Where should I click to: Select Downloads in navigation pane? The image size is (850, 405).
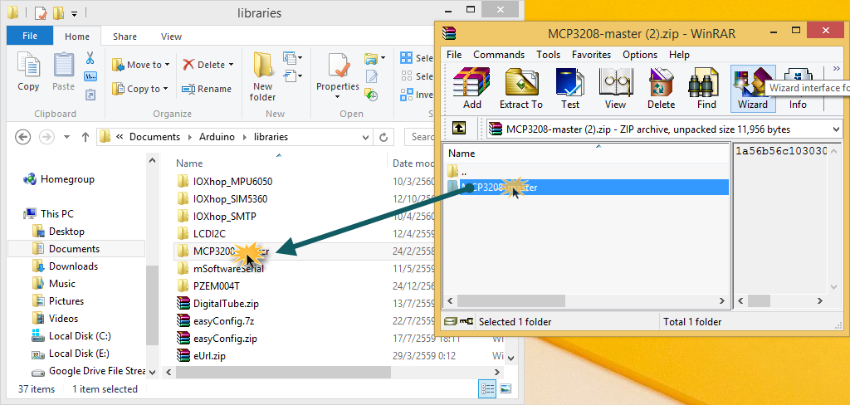tap(73, 266)
